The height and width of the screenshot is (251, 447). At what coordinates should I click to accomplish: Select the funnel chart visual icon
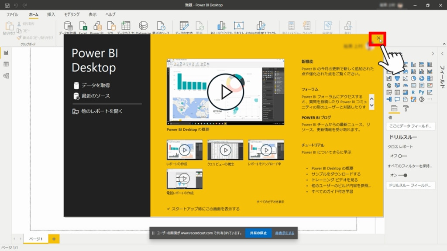pyautogui.click(x=397, y=78)
